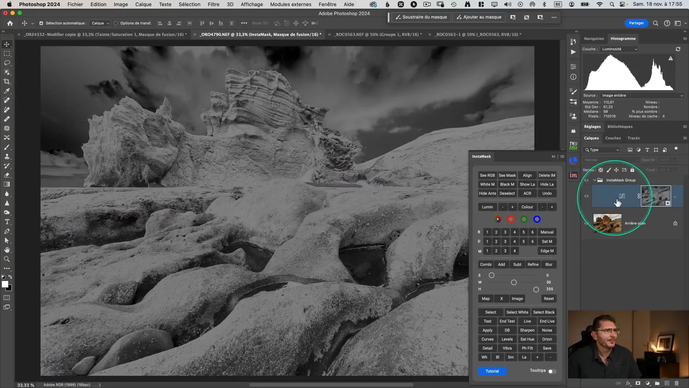Toggle the InstaMask Tooltips switch
Image resolution: width=689 pixels, height=388 pixels.
tap(552, 371)
